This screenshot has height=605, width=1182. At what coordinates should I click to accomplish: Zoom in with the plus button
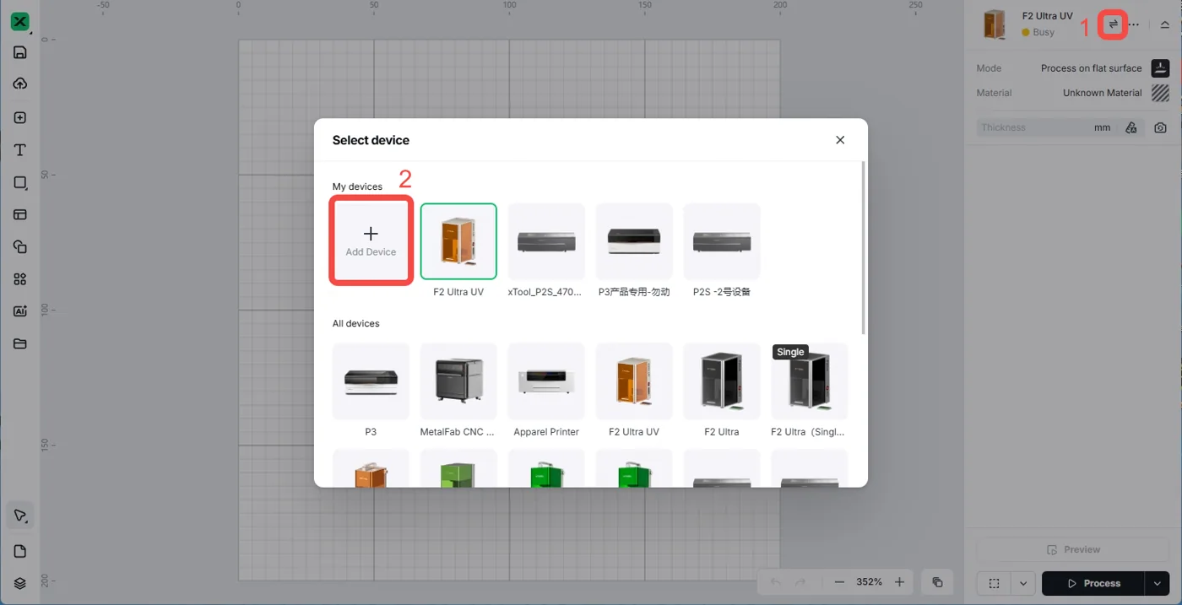point(900,582)
